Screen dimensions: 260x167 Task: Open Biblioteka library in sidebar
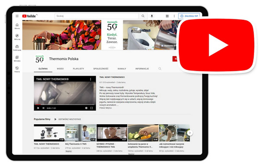tap(17, 58)
